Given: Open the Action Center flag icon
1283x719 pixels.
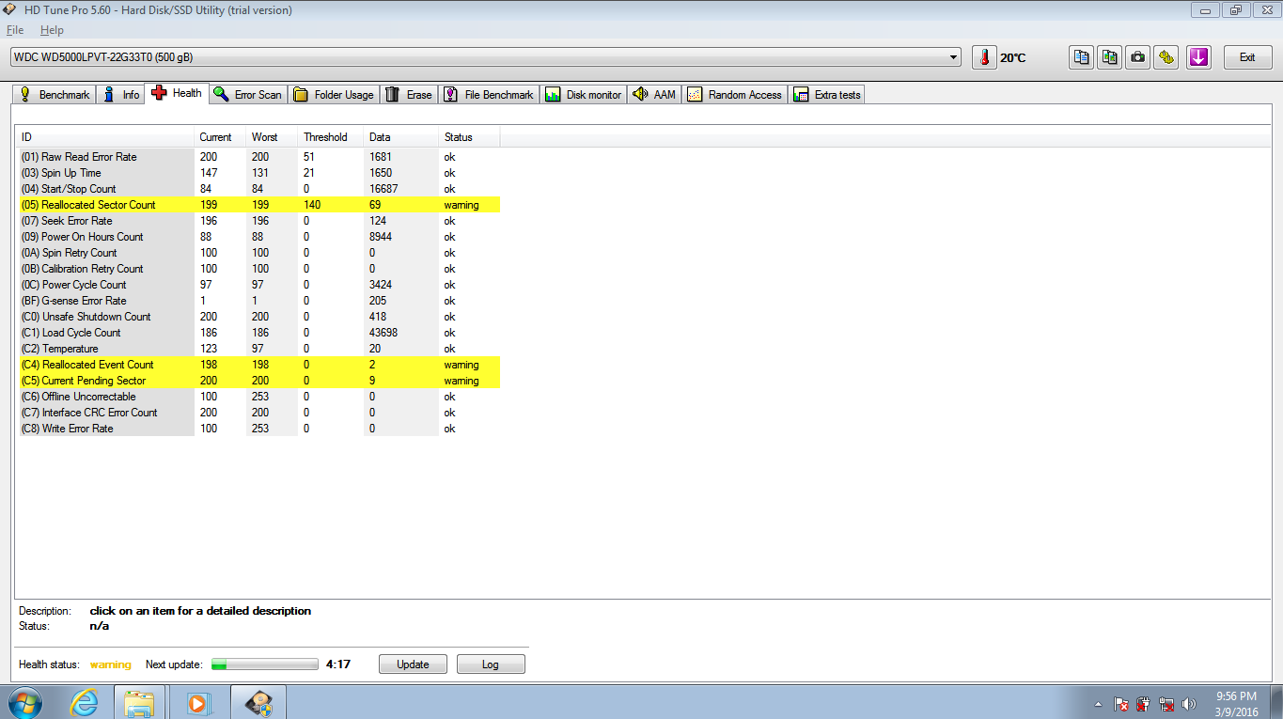Looking at the screenshot, I should (1120, 704).
